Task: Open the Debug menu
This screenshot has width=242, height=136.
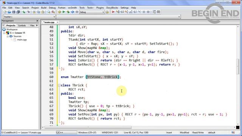Action: 52,8
